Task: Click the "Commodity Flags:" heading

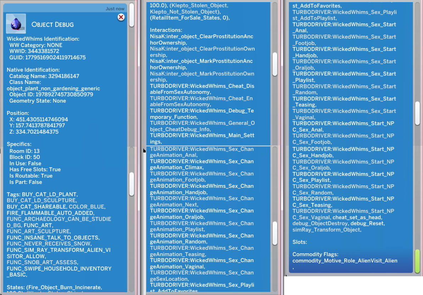Action: (315, 254)
